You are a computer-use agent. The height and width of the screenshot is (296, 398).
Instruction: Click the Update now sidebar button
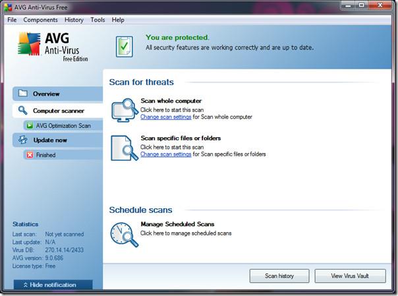pos(57,140)
